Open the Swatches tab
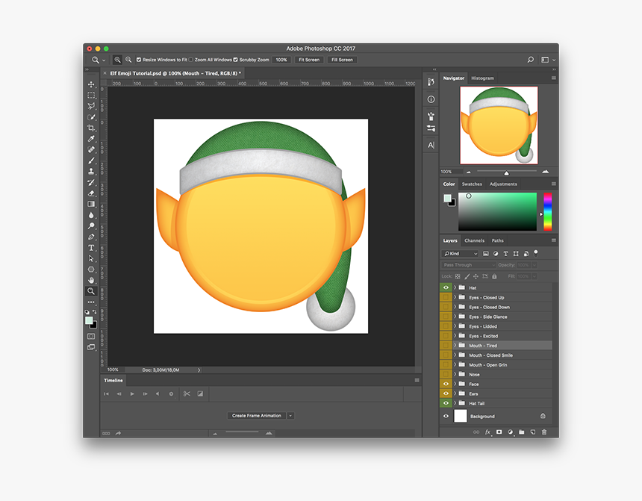 [471, 184]
